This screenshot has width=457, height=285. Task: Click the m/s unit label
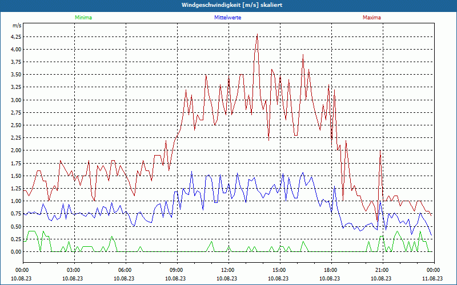point(17,26)
